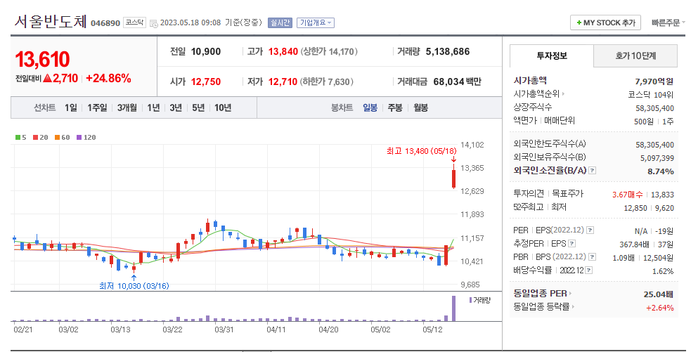Click the 52주최고 label
The image size is (691, 352).
[529, 207]
